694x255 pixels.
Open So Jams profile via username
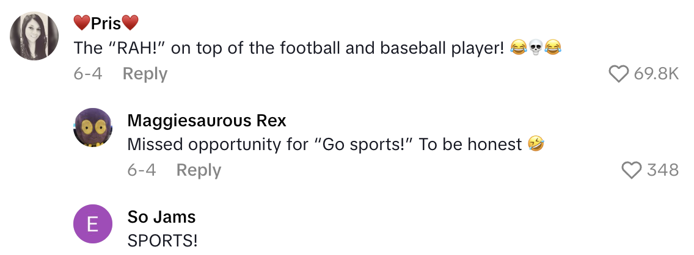pos(161,217)
